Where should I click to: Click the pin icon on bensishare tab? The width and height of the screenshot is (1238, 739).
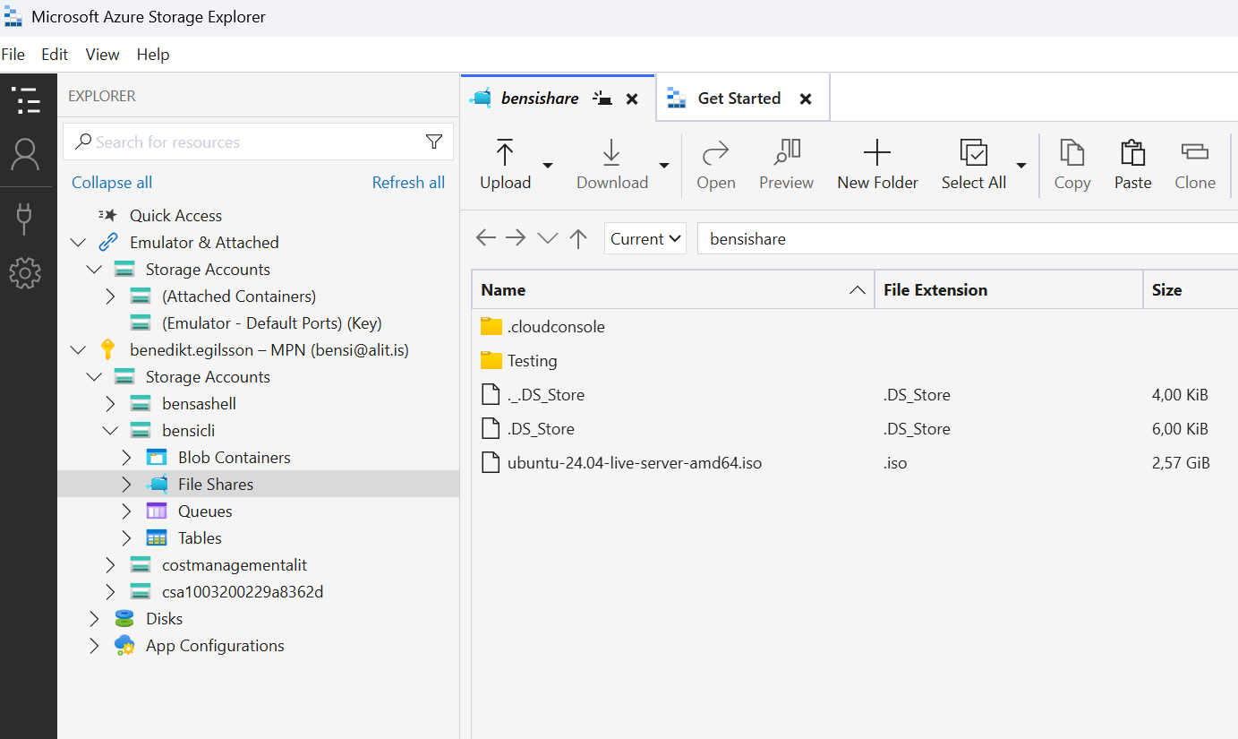pyautogui.click(x=603, y=99)
